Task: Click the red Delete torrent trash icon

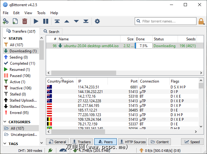Action: 25,21
